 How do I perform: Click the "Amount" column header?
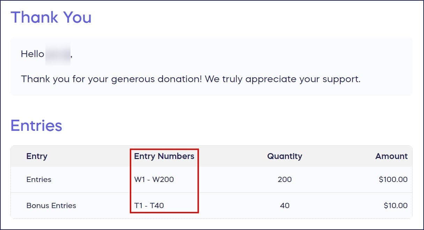(x=391, y=156)
